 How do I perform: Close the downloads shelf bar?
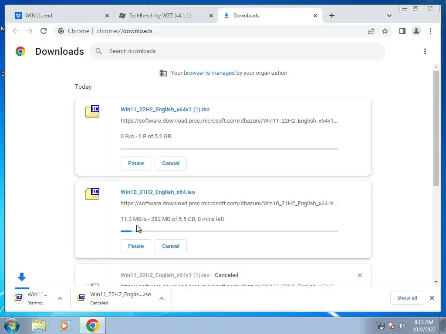(432, 298)
